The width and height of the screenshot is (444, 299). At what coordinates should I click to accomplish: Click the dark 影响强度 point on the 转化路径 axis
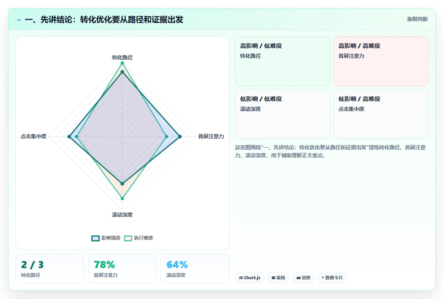click(122, 72)
